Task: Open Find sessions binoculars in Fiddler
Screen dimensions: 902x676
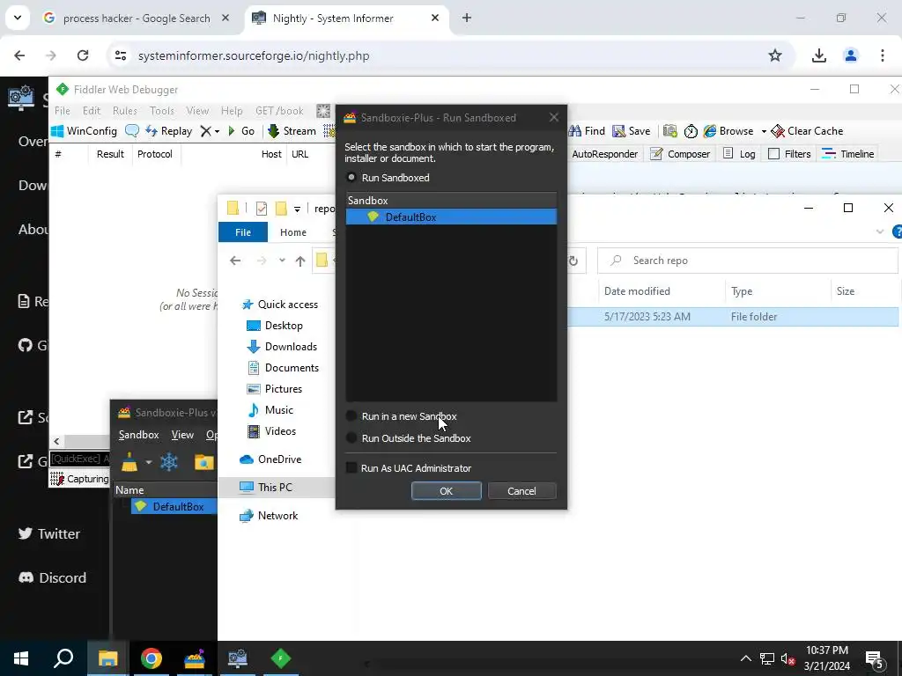Action: coord(586,131)
